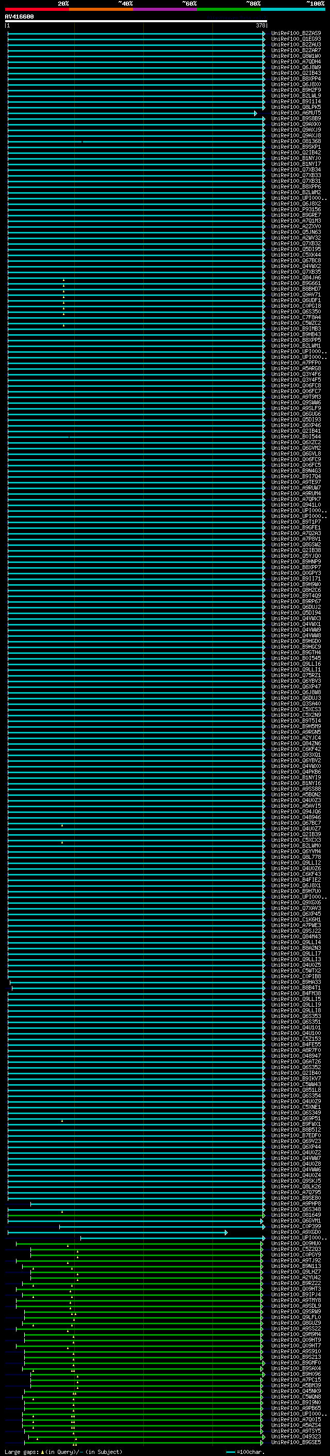Select the UniRef100_A7PC15 label
This screenshot has height=1456, width=330.
coord(296,1380)
